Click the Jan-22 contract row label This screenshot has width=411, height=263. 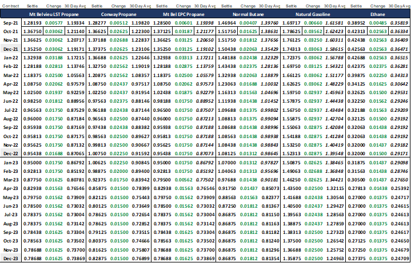tap(11, 58)
